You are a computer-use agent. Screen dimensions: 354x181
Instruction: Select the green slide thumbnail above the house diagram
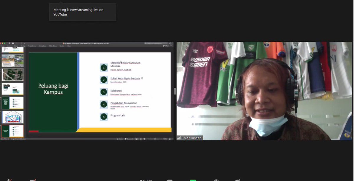click(13, 103)
